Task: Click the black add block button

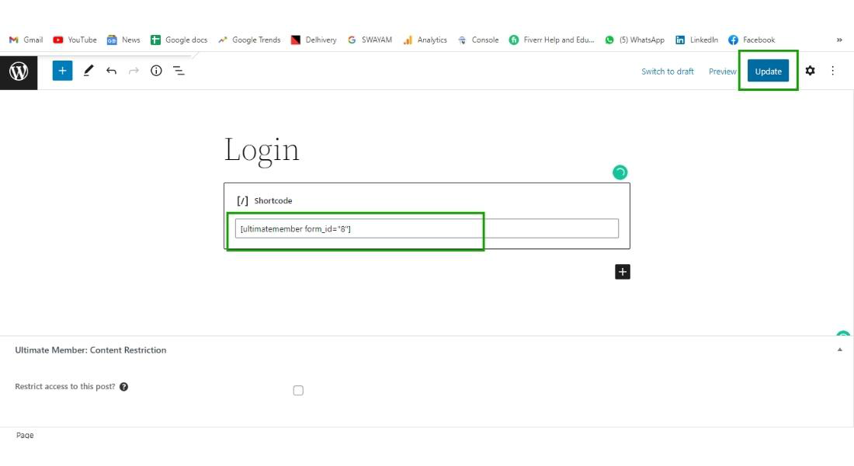Action: [x=623, y=272]
